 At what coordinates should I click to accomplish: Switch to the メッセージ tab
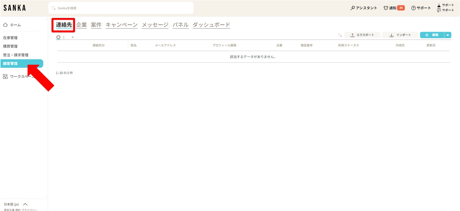[x=155, y=25]
